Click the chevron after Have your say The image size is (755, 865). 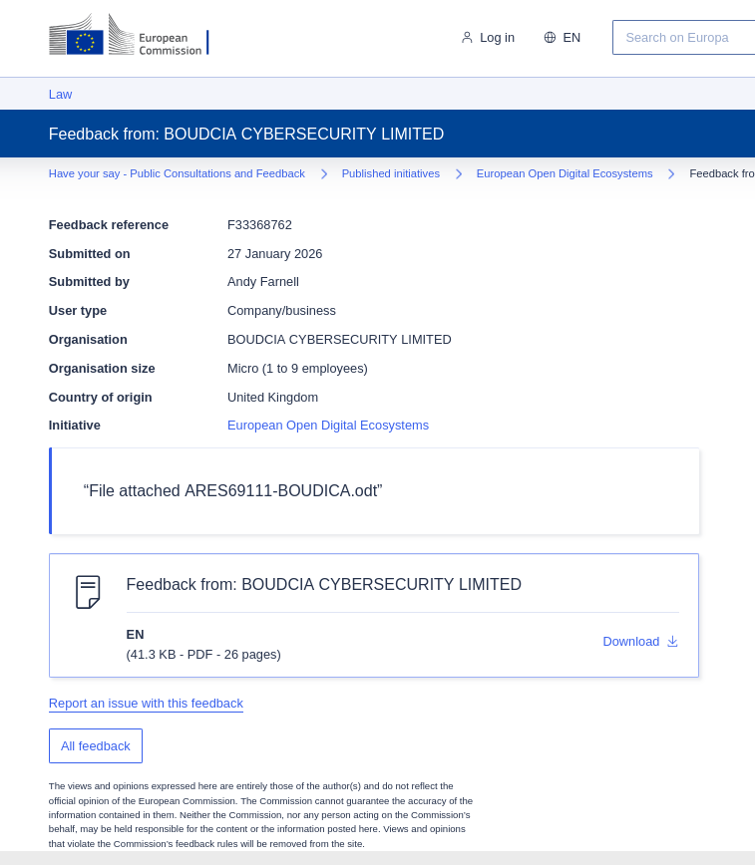324,173
